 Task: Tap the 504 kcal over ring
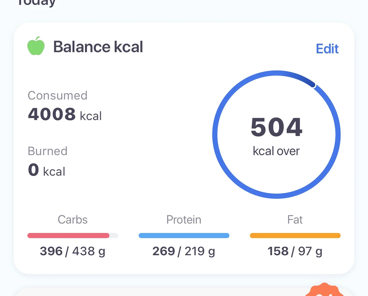pos(276,134)
